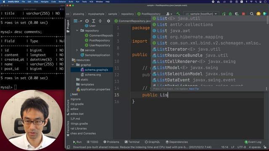Click the orange IDE update icon
The image size is (269, 151).
258,14
